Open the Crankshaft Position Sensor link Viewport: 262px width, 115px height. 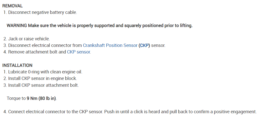pyautogui.click(x=110, y=46)
